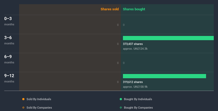Click the approx. UK£124.3k amount
The height and width of the screenshot is (111, 218).
click(135, 49)
